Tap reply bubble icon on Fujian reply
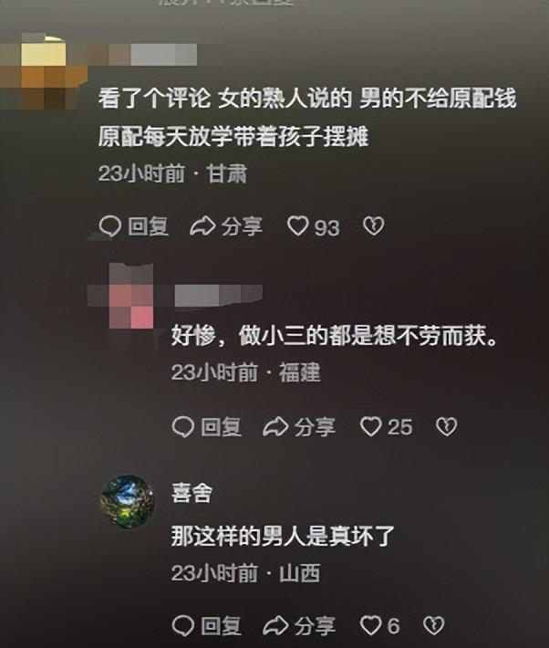Viewport: 549px width, 648px height. 183,427
